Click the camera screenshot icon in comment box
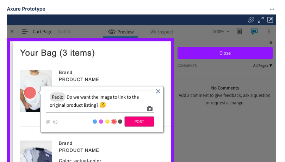 click(150, 108)
